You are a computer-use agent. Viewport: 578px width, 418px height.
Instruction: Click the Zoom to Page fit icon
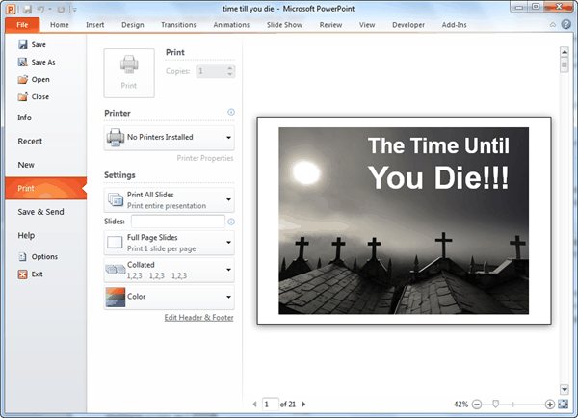point(564,404)
